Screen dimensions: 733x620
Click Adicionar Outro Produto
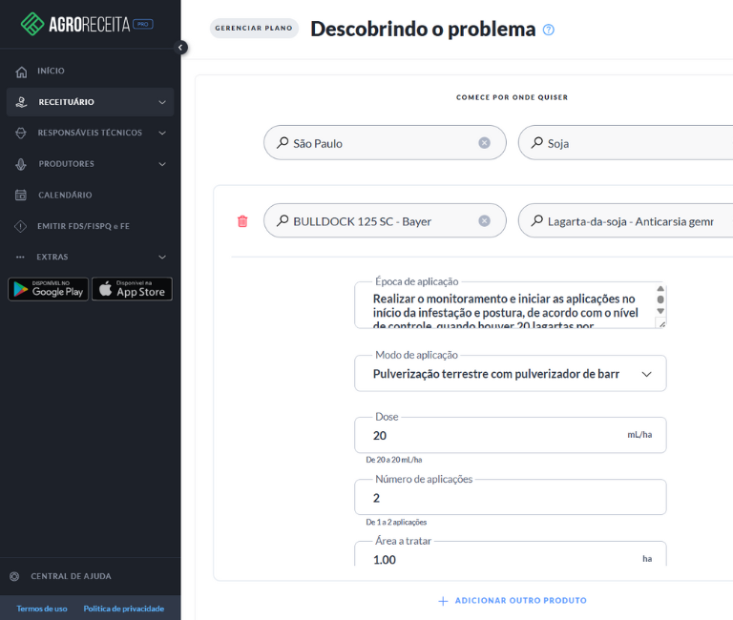(513, 601)
